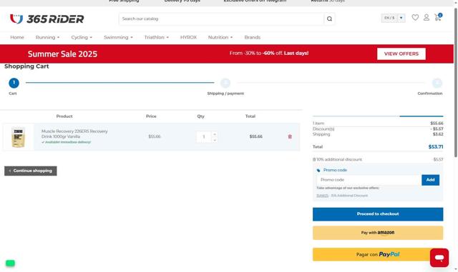The image size is (458, 272).
Task: Click the Shipping / payment step circle
Action: click(225, 83)
